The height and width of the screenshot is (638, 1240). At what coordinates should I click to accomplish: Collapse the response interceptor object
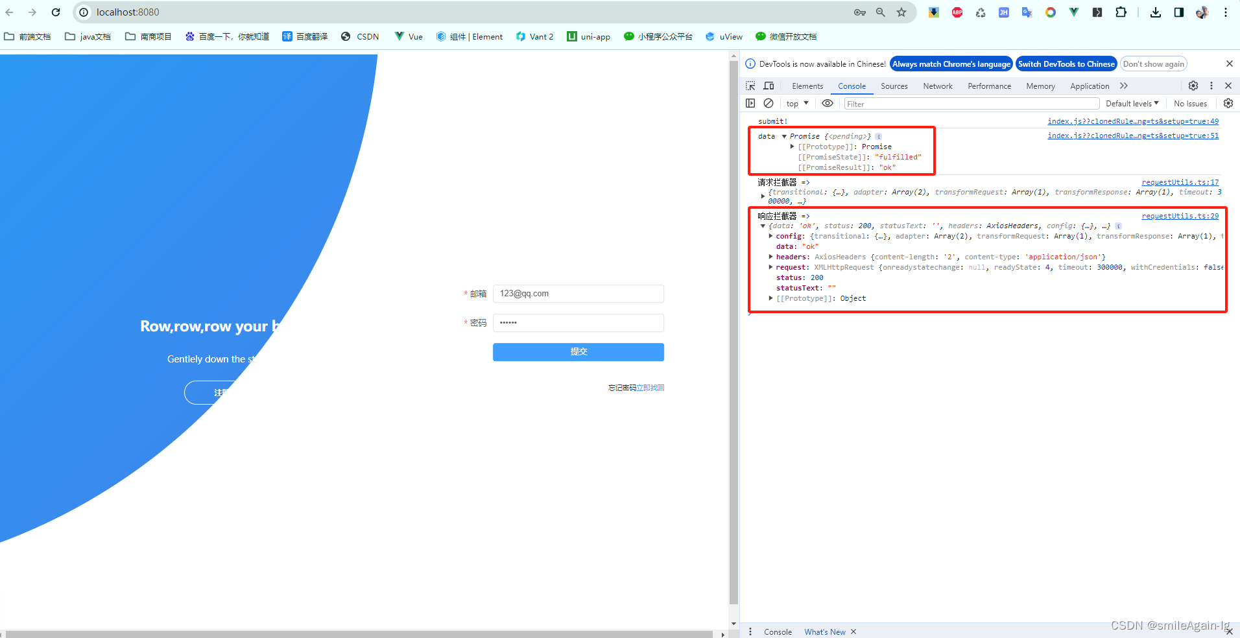click(763, 226)
